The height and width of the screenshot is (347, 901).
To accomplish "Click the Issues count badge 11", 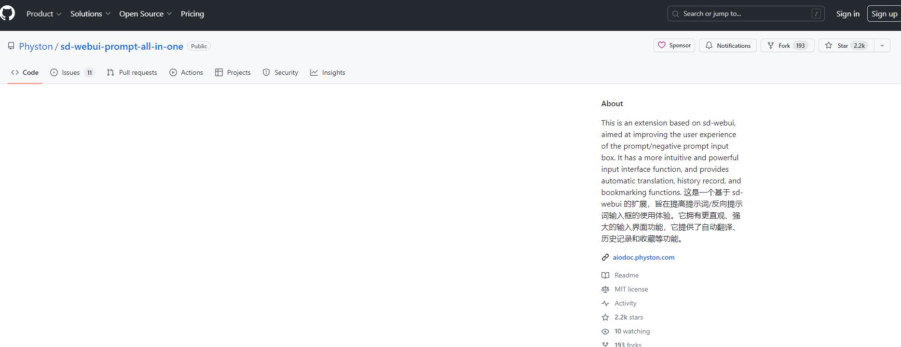I will click(89, 72).
